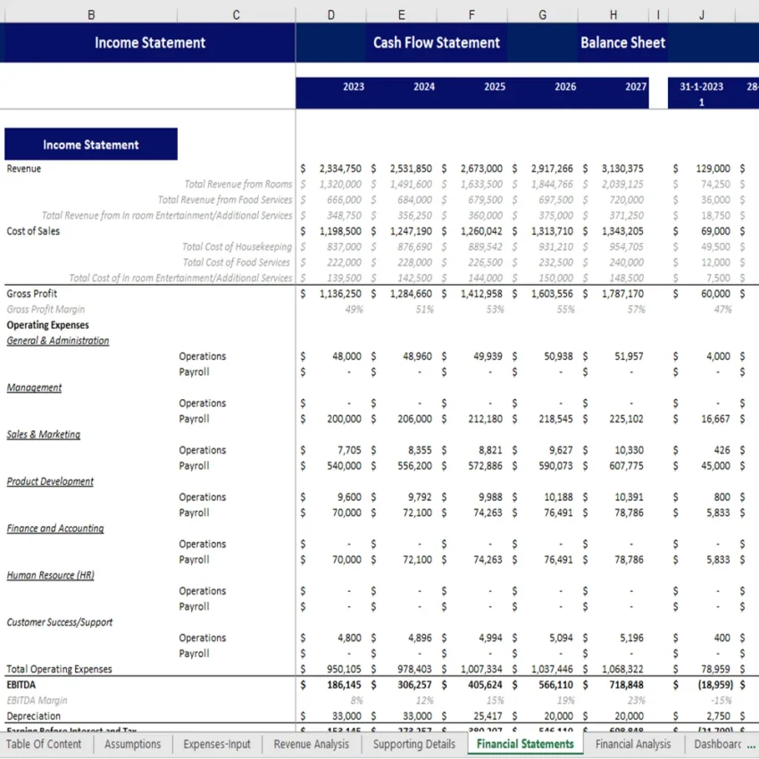
Task: Open the Assumptions sheet tab
Action: coord(131,744)
